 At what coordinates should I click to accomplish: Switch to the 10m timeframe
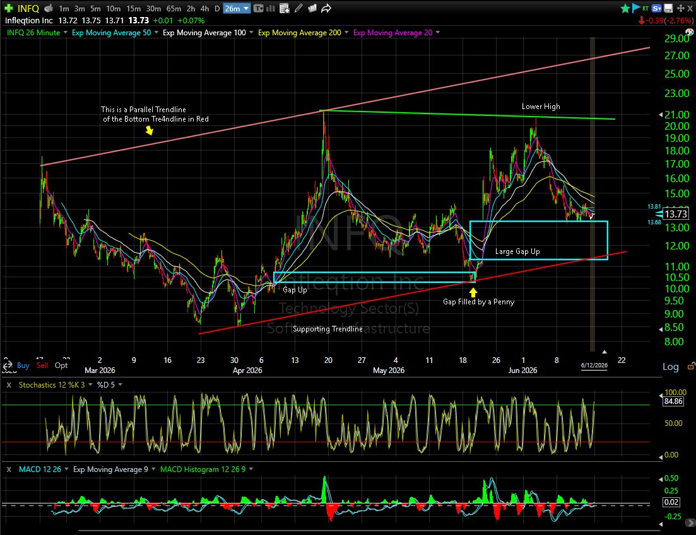pos(113,8)
